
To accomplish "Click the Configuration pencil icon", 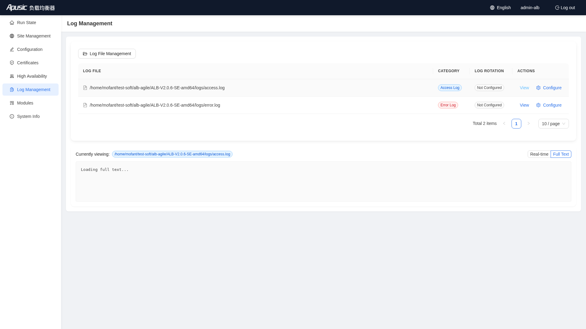I will [x=12, y=49].
